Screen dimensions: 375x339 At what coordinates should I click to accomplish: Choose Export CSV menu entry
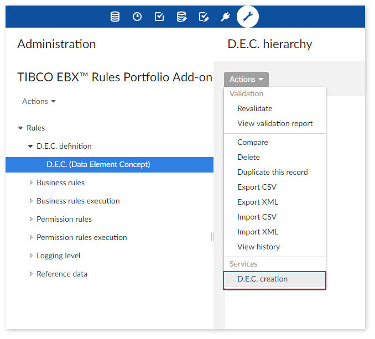point(275,187)
